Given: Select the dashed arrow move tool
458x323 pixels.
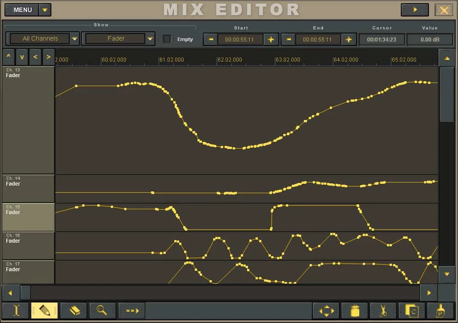Looking at the screenshot, I should [132, 311].
